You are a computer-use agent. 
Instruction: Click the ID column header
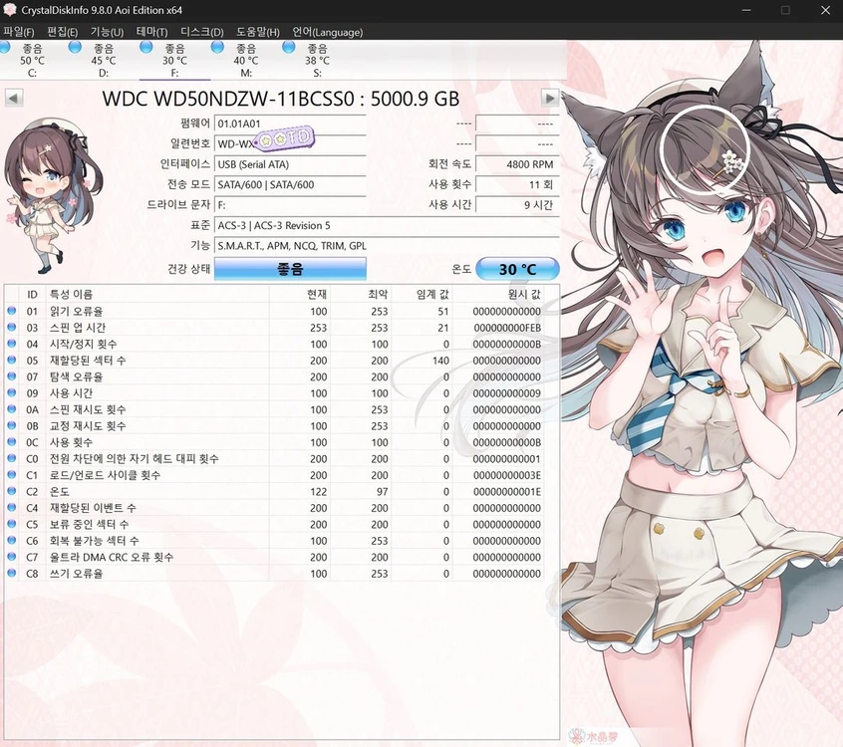[x=32, y=294]
